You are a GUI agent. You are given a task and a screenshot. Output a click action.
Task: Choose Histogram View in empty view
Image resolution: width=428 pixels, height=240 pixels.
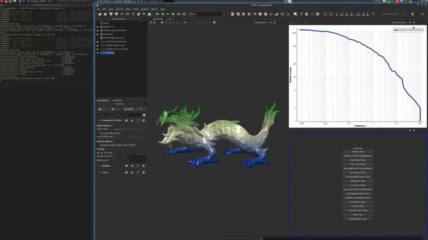tap(358, 181)
